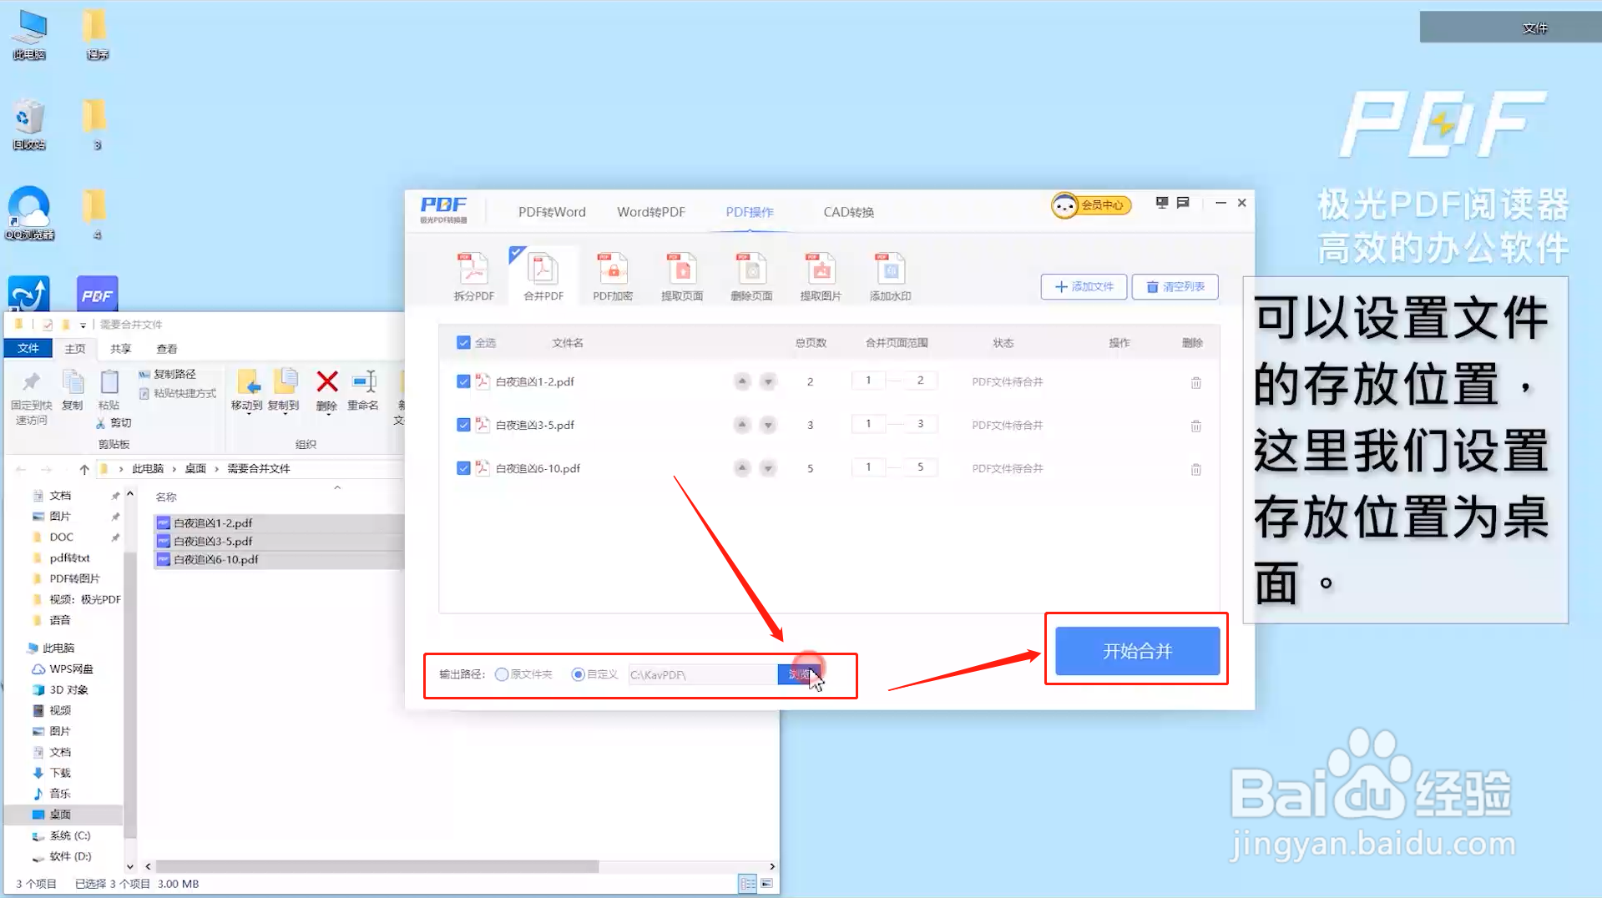The image size is (1602, 898).
Task: Click 复制路径 in Explorer ribbon
Action: click(168, 374)
